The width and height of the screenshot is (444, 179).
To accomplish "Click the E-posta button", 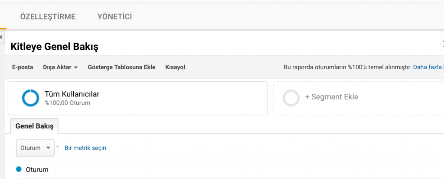I will 23,67.
